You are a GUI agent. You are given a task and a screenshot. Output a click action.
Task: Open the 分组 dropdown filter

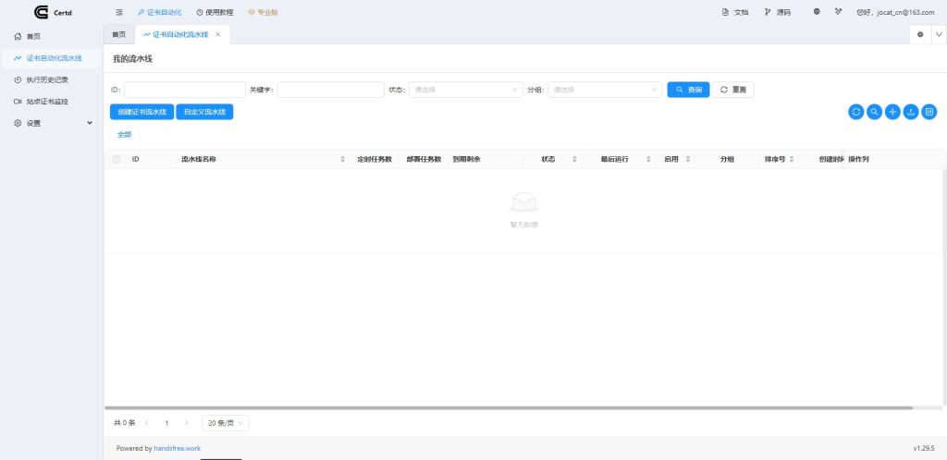click(603, 90)
